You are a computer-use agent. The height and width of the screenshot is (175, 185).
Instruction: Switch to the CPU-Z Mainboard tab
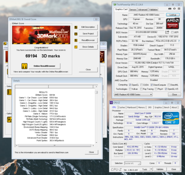coord(132,107)
